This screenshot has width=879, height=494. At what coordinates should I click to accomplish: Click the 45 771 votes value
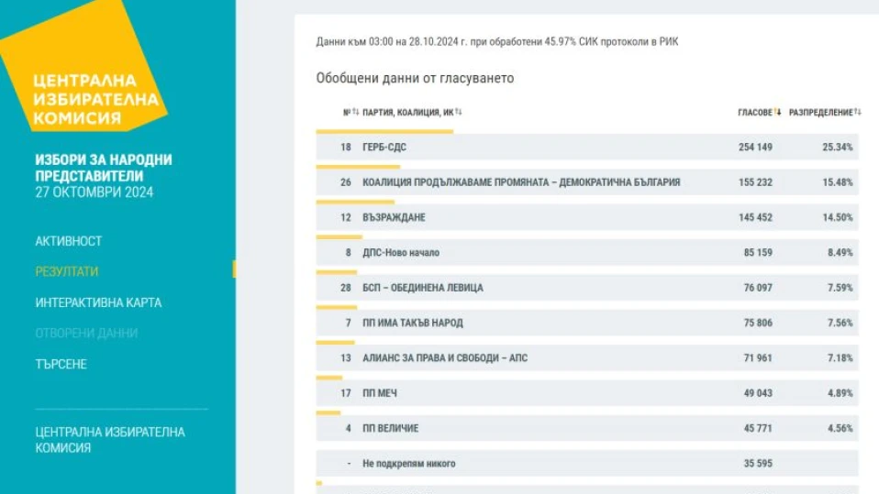[x=758, y=429]
